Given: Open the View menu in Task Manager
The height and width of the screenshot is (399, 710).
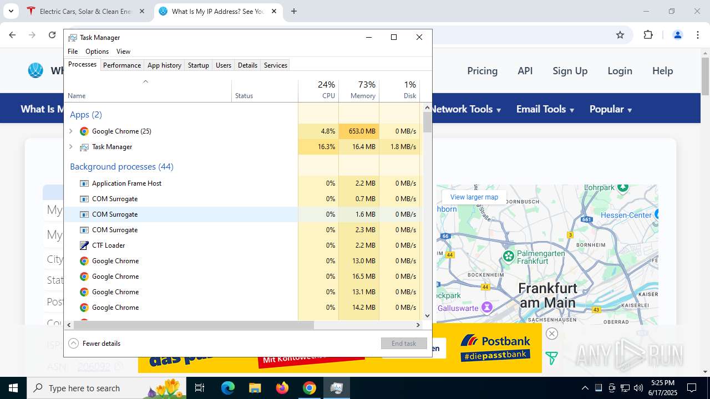Looking at the screenshot, I should point(123,52).
